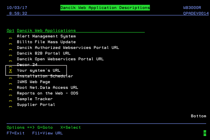Click the Supplier Portal entry text
Viewport: 210px width, 140px height.
36,105
